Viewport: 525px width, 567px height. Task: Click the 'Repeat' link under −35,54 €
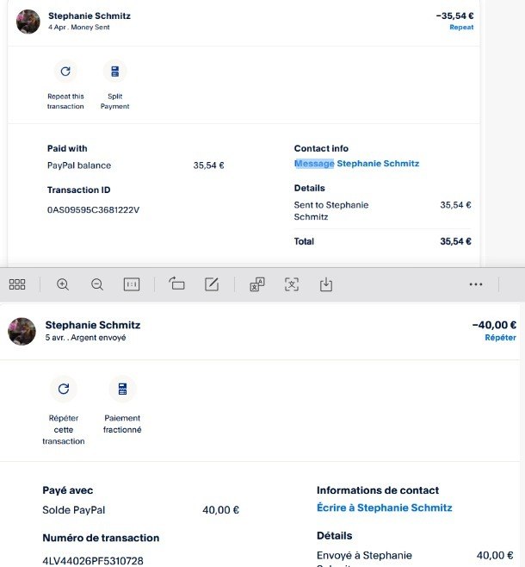click(x=461, y=28)
